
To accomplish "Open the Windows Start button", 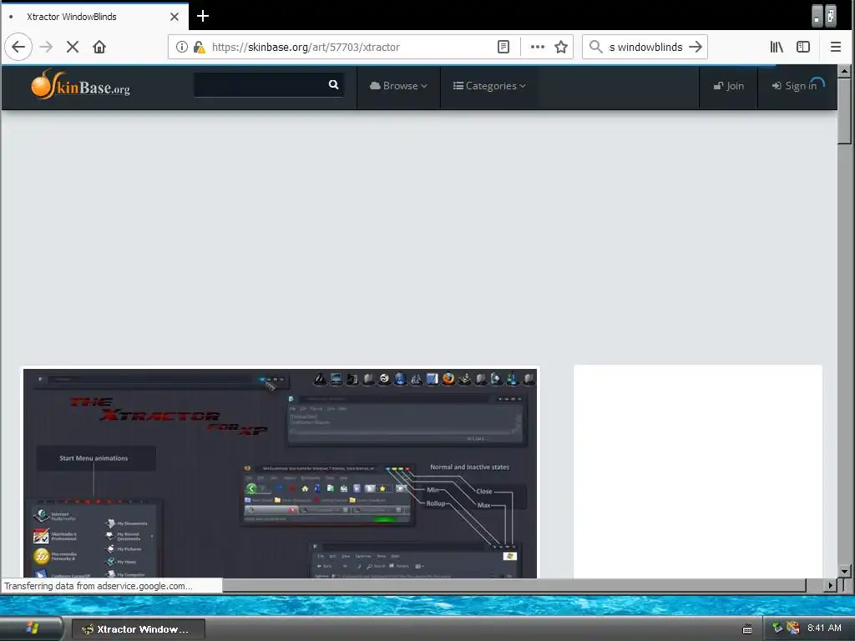I will point(32,628).
